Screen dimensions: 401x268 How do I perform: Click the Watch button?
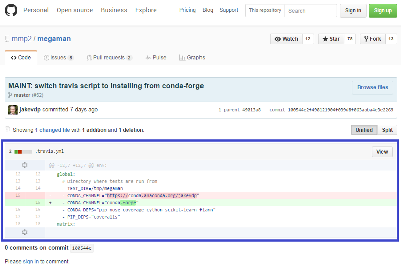pos(286,39)
